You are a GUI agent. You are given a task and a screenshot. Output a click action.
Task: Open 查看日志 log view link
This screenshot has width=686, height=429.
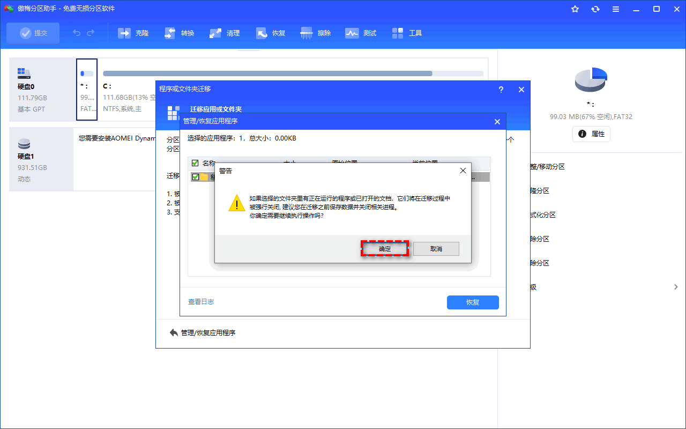[x=201, y=302]
